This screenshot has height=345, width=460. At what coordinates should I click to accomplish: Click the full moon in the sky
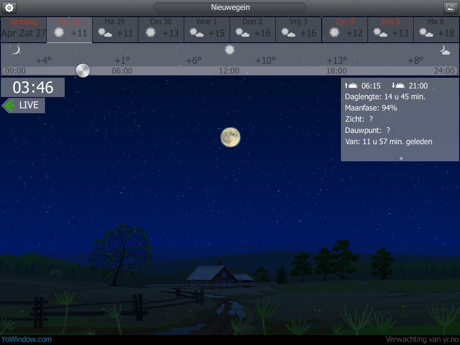pos(230,137)
